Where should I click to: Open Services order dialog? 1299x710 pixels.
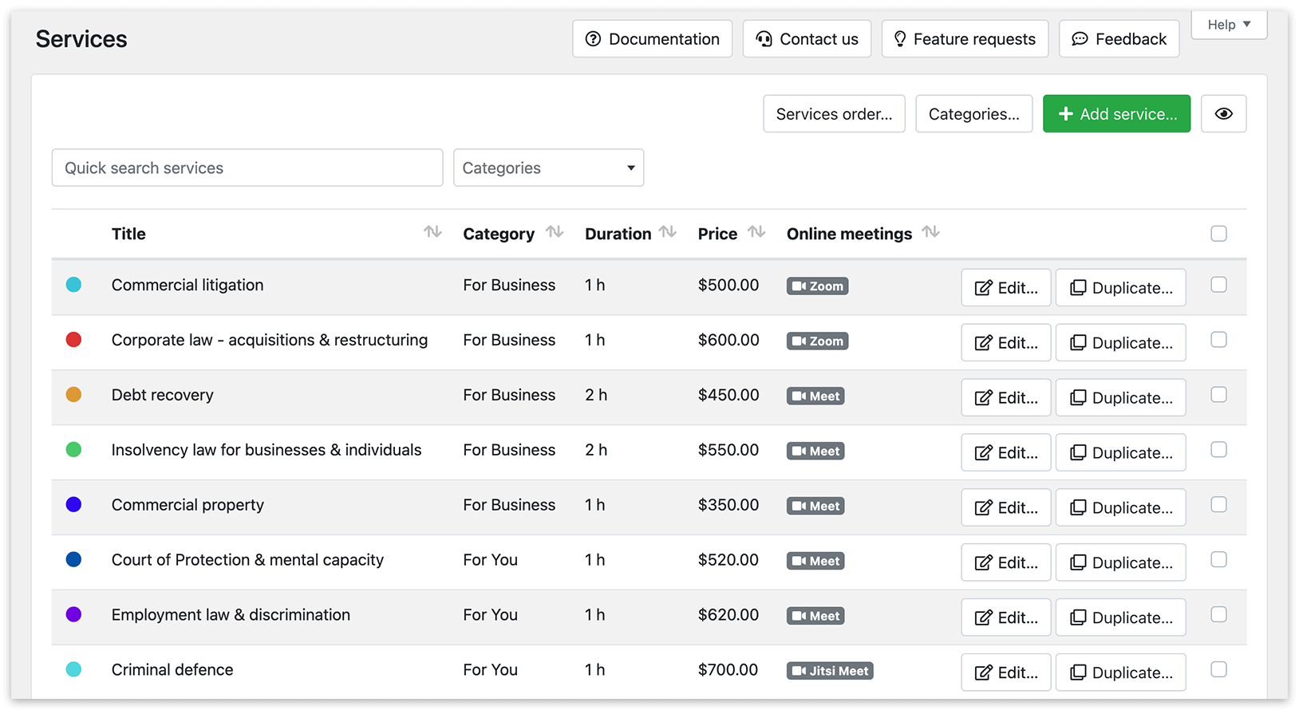pyautogui.click(x=834, y=114)
